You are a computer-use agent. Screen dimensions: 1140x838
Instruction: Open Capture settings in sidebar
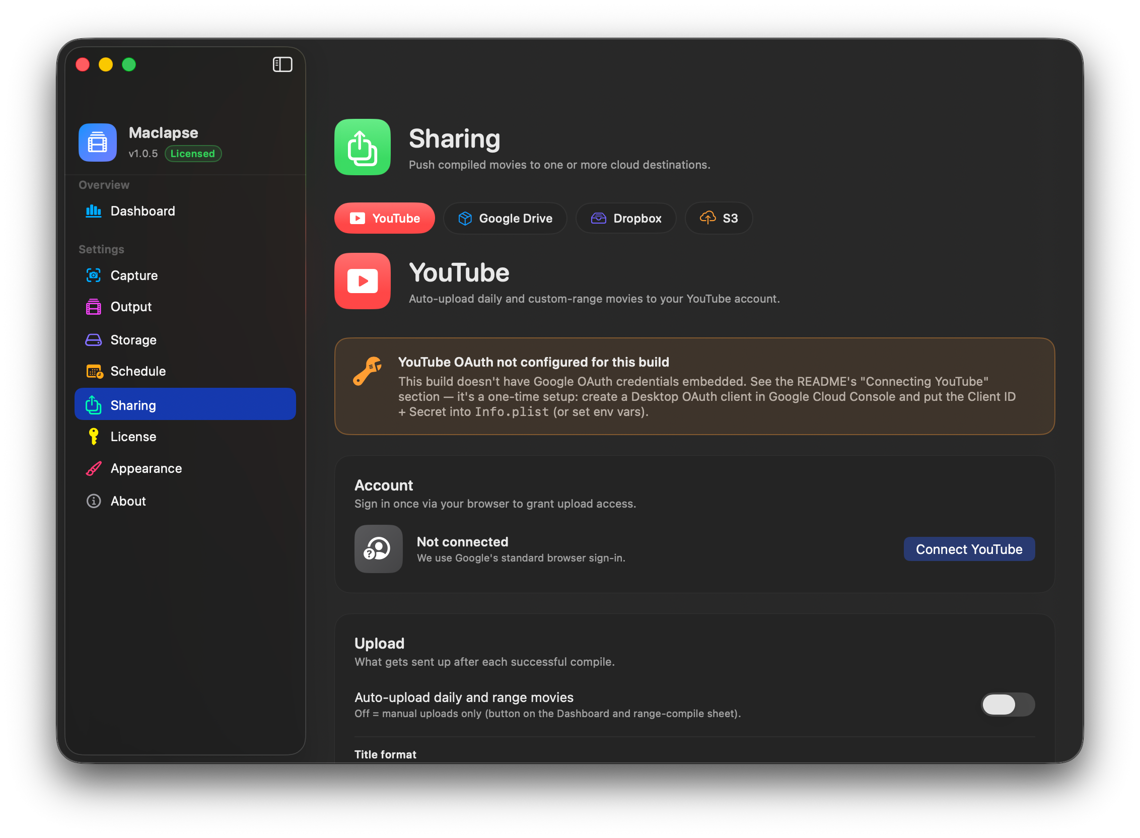click(185, 275)
